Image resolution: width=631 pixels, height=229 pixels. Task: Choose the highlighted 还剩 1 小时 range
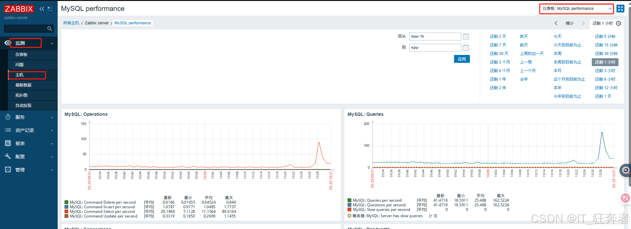[x=605, y=62]
